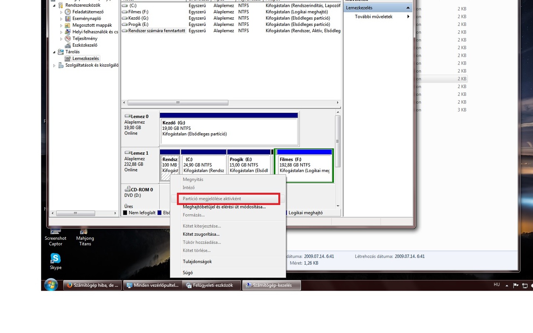Collapse the Tárolás tree node
The image size is (533, 333).
[54, 52]
